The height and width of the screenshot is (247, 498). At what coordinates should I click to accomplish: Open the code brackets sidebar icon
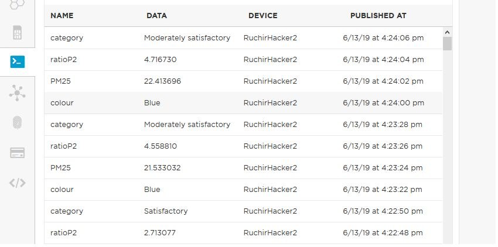(17, 183)
